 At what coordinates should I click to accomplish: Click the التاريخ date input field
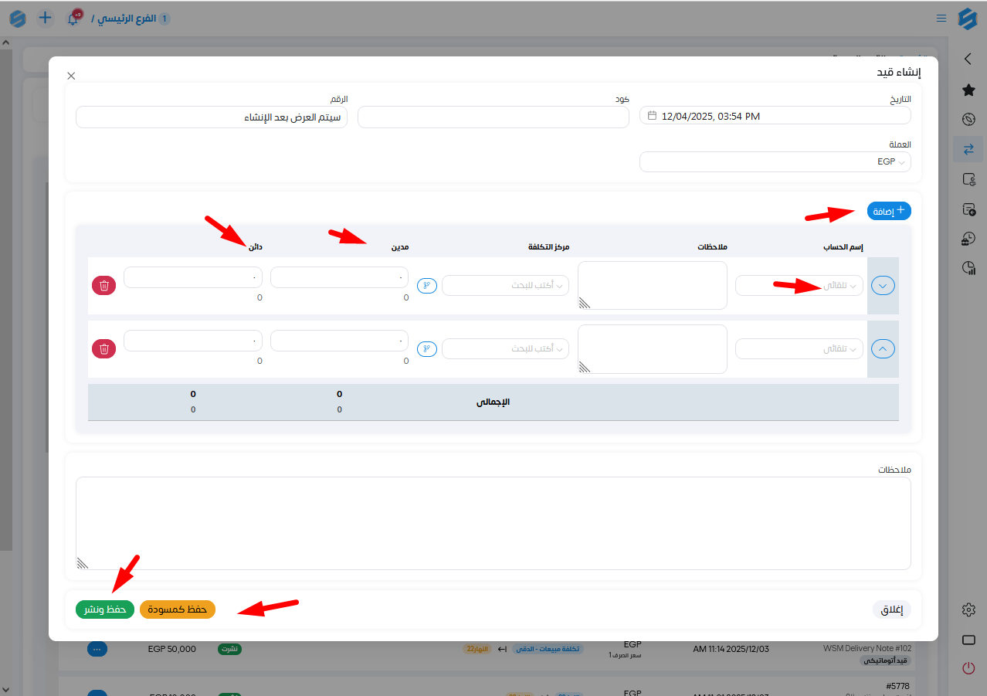[x=775, y=116]
